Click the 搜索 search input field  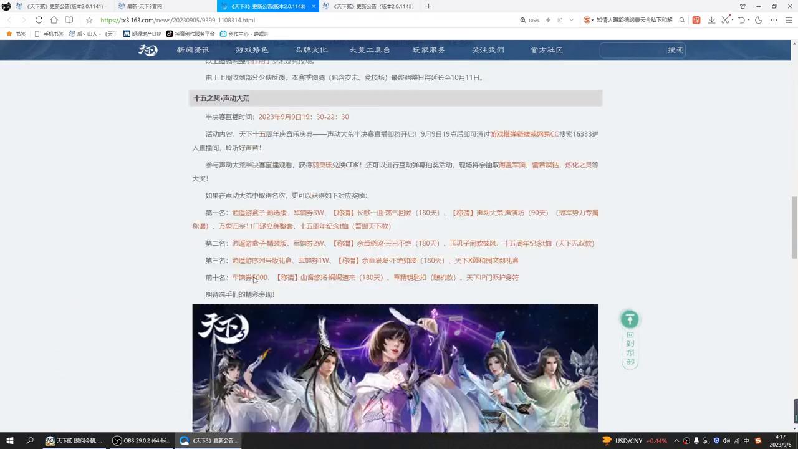coord(636,50)
